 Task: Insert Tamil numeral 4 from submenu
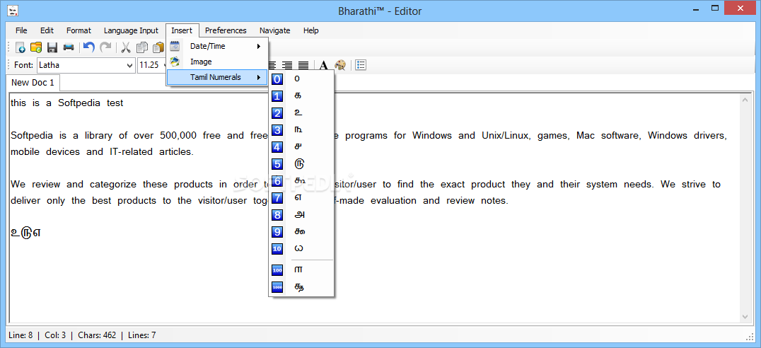coord(301,147)
